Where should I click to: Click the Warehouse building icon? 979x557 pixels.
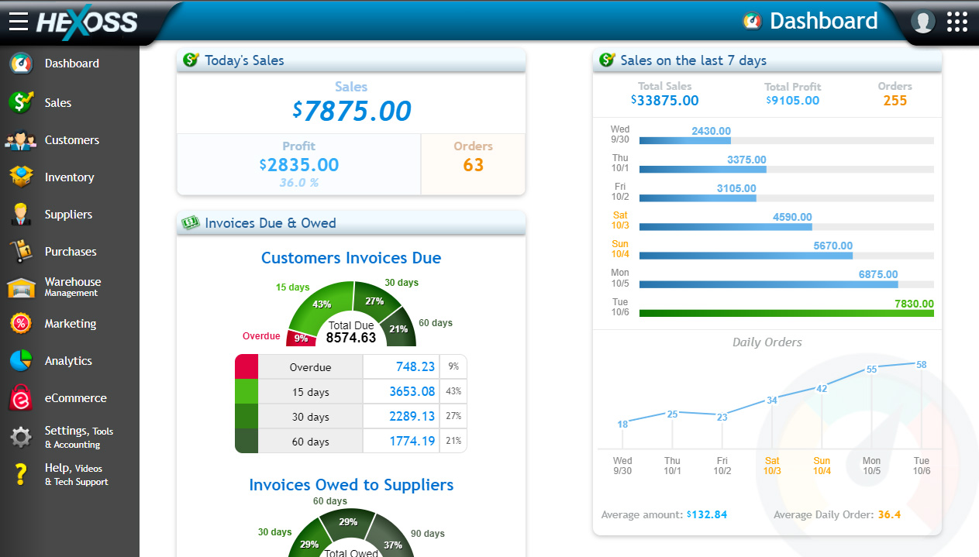(x=21, y=287)
